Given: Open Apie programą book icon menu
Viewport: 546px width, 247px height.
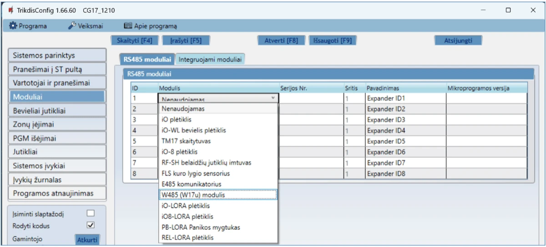Looking at the screenshot, I should point(150,26).
